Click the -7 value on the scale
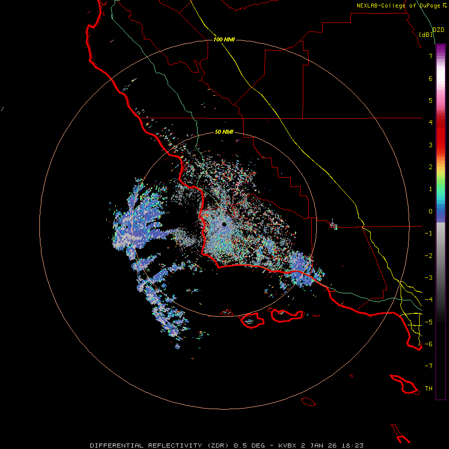This screenshot has height=449, width=449. pyautogui.click(x=429, y=366)
